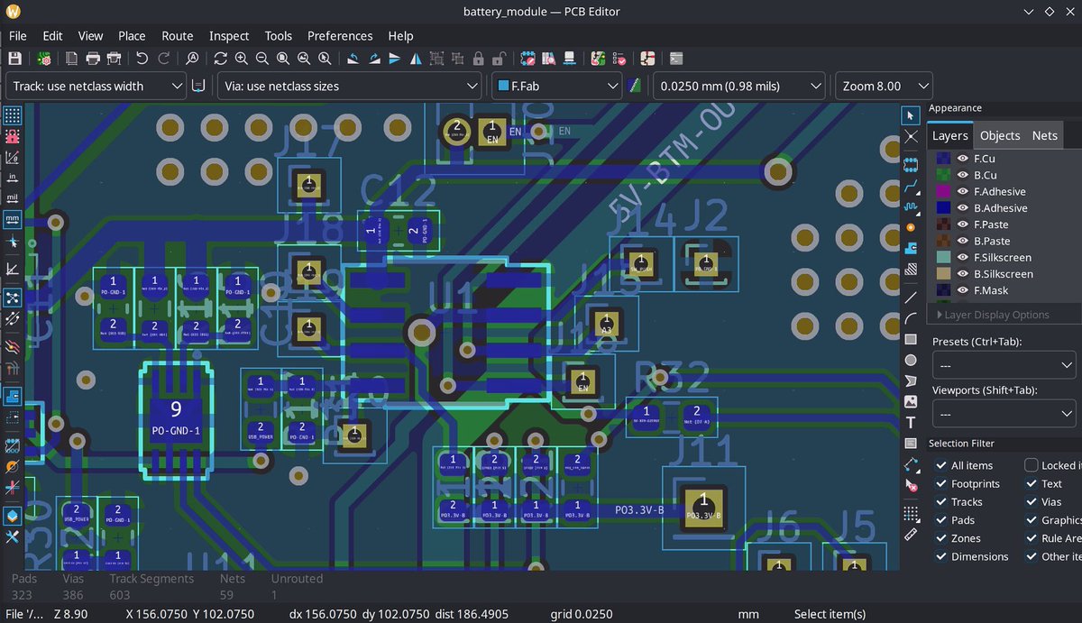Image resolution: width=1082 pixels, height=623 pixels.
Task: Switch units to inches
Action: [x=13, y=178]
